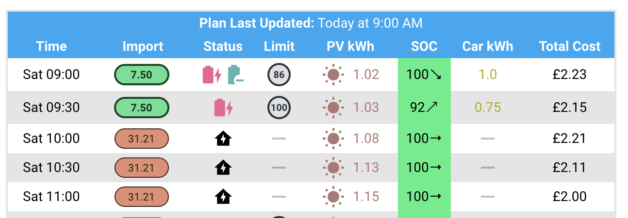Click the Car kWh value 0.75
The height and width of the screenshot is (218, 628).
(487, 107)
